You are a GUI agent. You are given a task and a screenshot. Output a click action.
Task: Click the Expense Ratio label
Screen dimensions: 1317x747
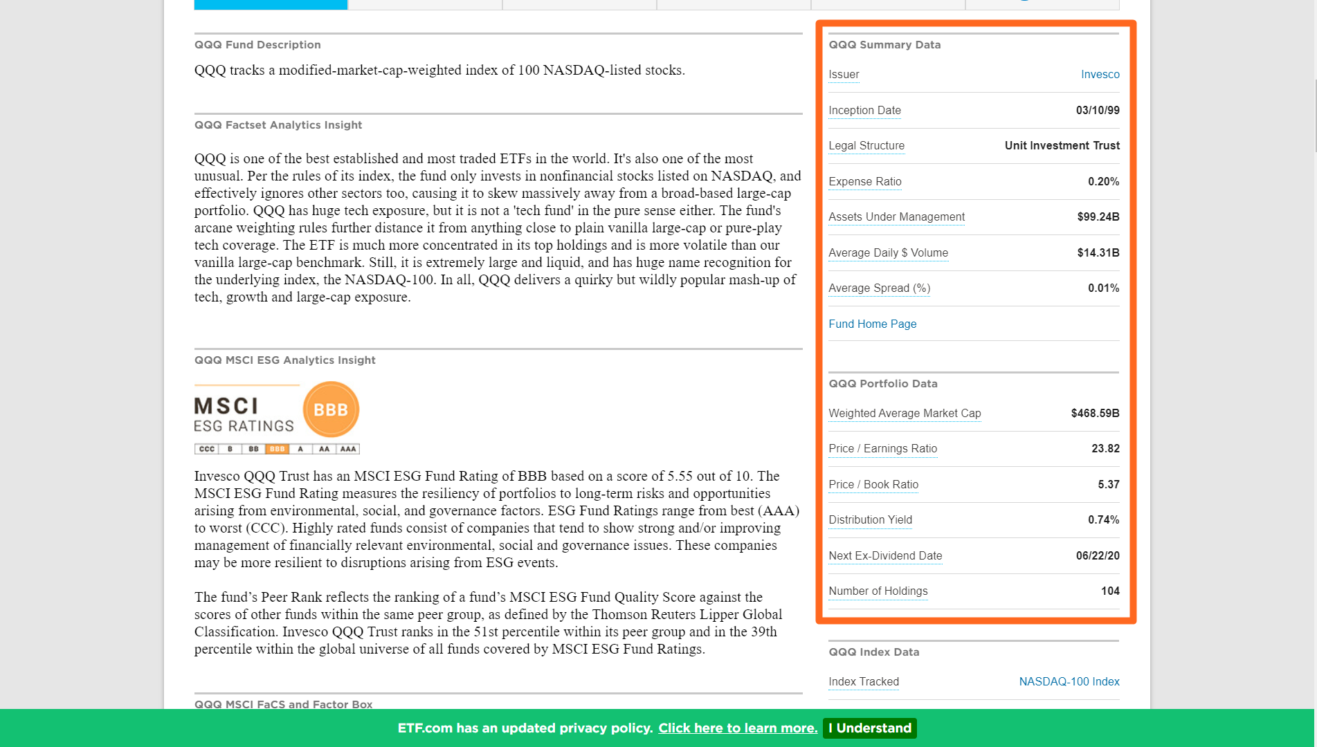tap(865, 181)
